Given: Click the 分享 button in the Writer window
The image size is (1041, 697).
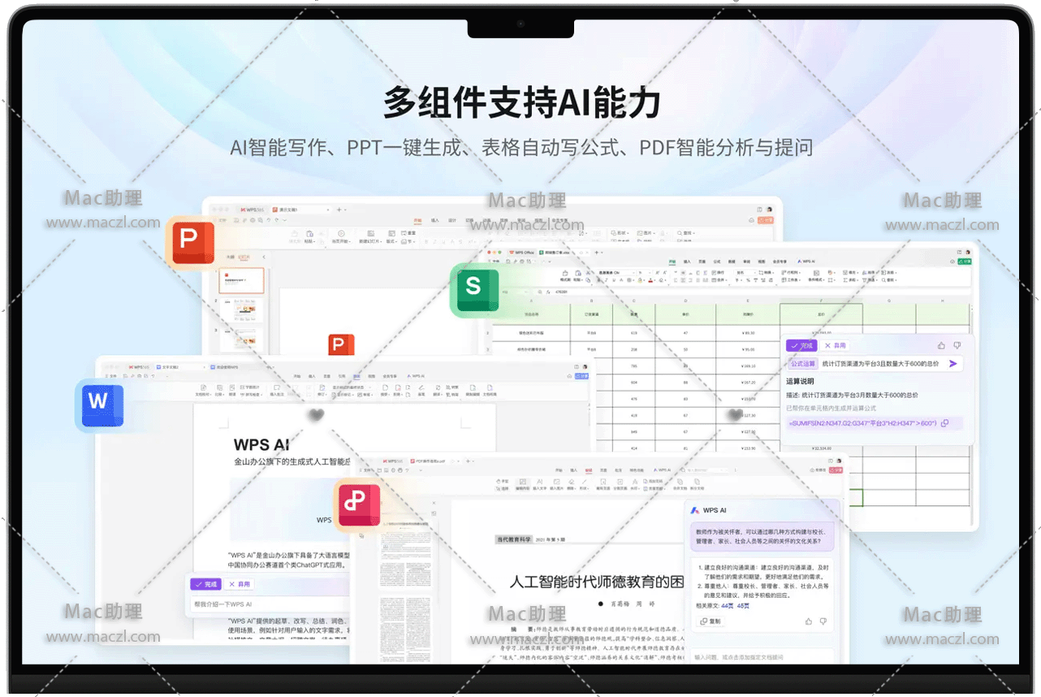Looking at the screenshot, I should (581, 376).
